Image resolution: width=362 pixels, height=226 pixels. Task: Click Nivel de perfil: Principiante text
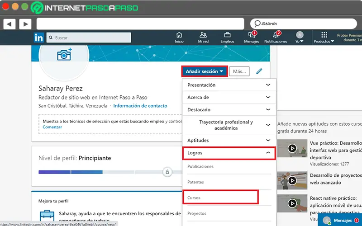click(75, 158)
